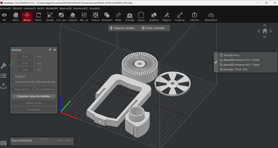The image size is (278, 148).
Task: Click the Z position input field
Action: coord(25,70)
